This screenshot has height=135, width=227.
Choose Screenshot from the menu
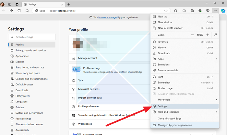click(185, 82)
